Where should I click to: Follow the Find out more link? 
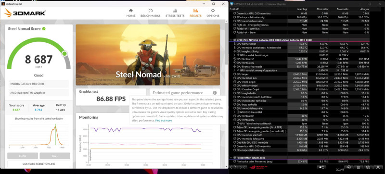pyautogui.click(x=164, y=121)
